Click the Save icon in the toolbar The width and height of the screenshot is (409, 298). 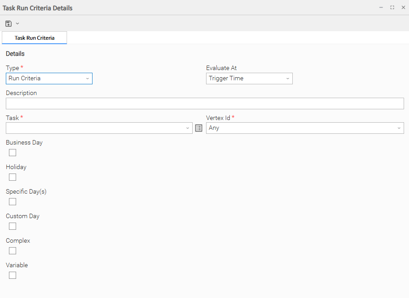[8, 23]
